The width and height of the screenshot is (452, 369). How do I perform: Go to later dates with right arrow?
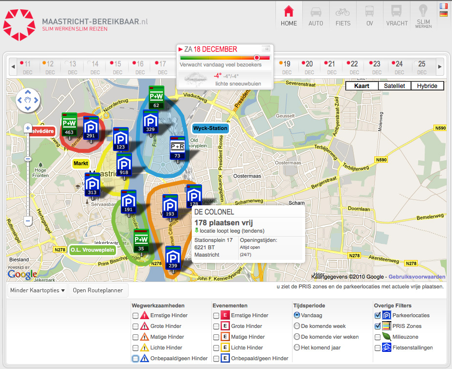click(440, 66)
